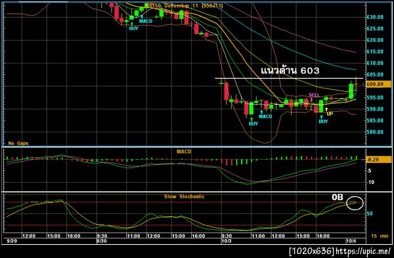Click the 9:30 time label above 10/3
394x258 pixels.
click(x=227, y=236)
